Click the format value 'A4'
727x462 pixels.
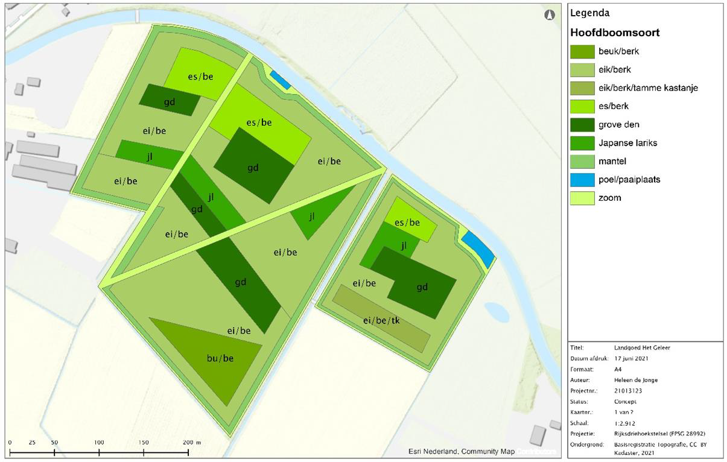[x=618, y=369]
